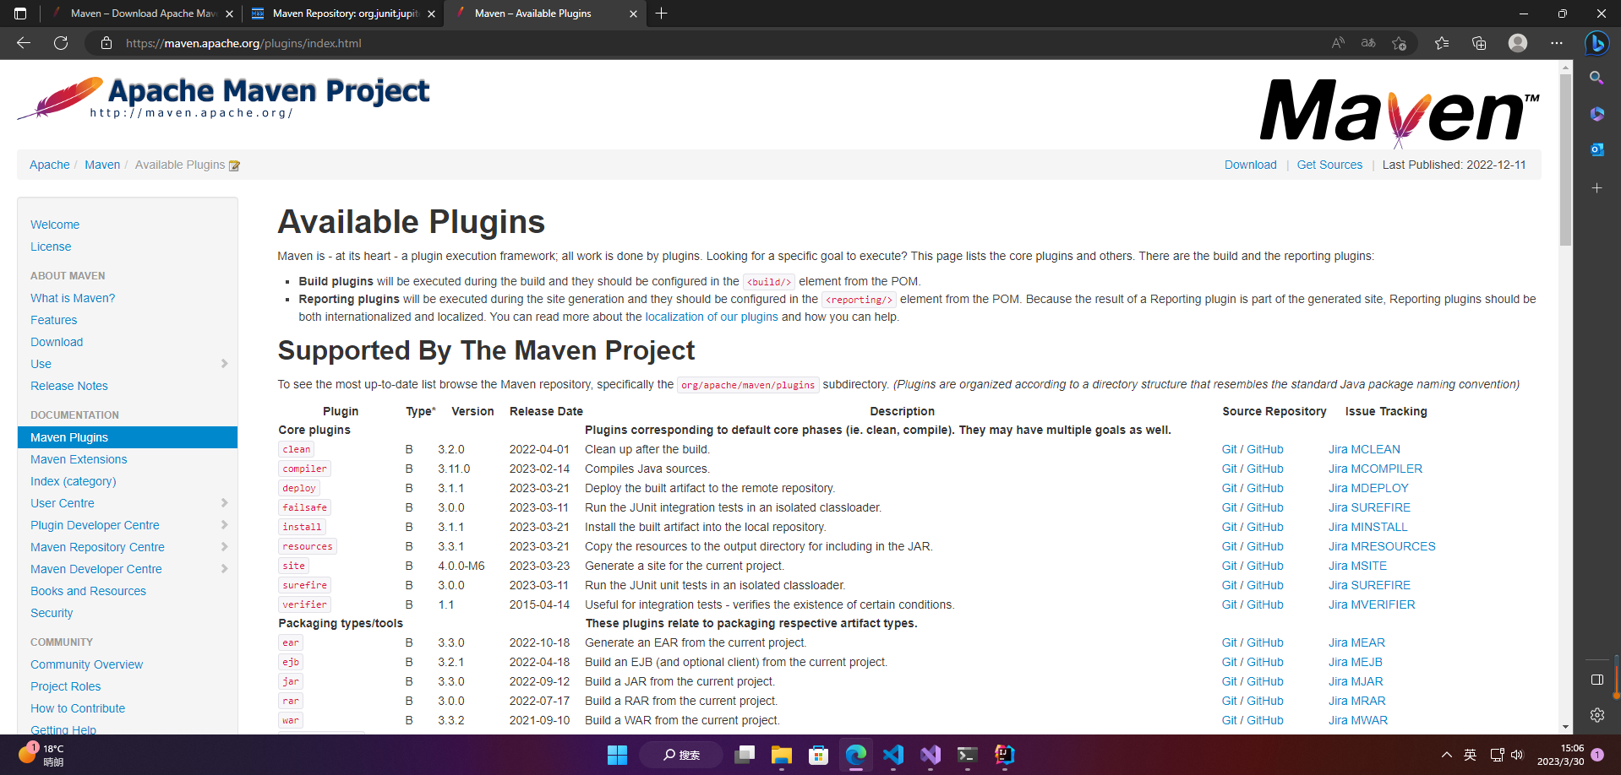Viewport: 1621px width, 775px height.
Task: Close the Maven Repository junit tab
Action: [x=431, y=14]
